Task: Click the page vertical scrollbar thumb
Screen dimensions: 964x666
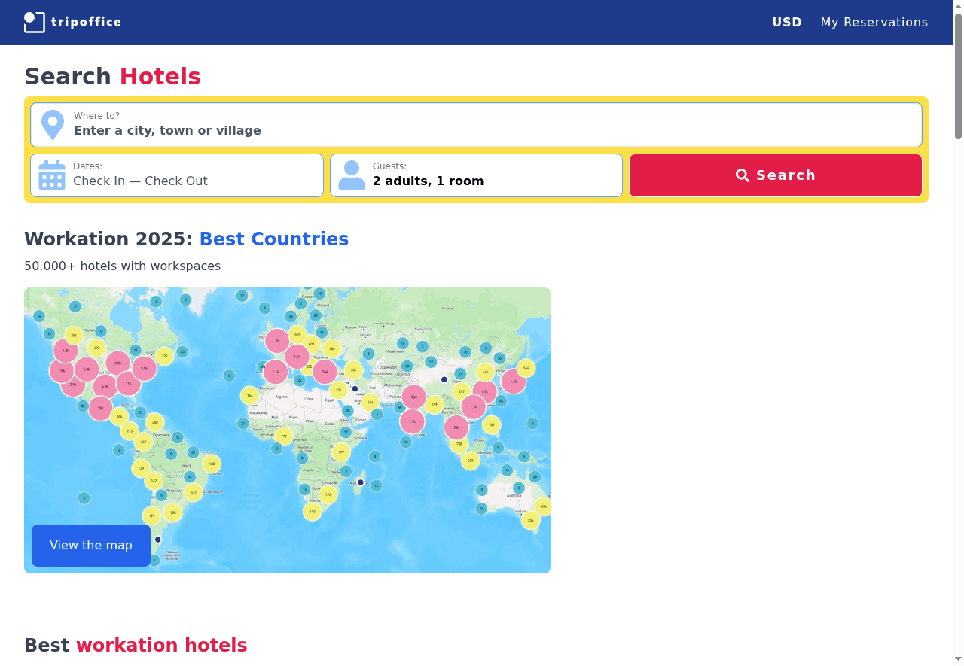Action: point(958,75)
